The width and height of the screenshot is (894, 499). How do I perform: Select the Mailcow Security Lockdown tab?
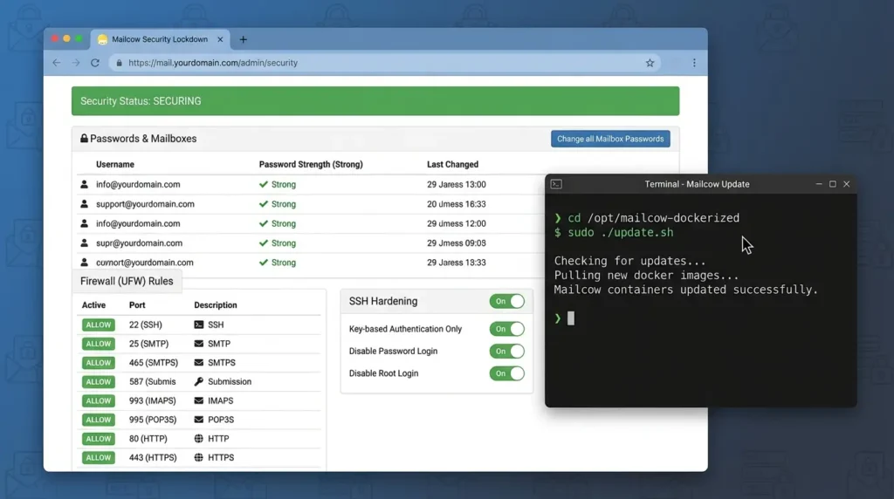pos(161,39)
